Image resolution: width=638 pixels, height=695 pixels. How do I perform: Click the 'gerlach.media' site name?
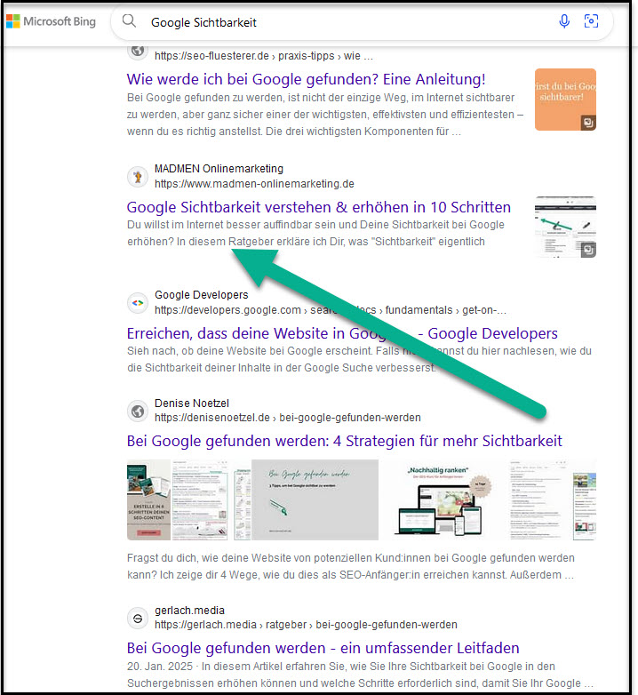tap(189, 611)
